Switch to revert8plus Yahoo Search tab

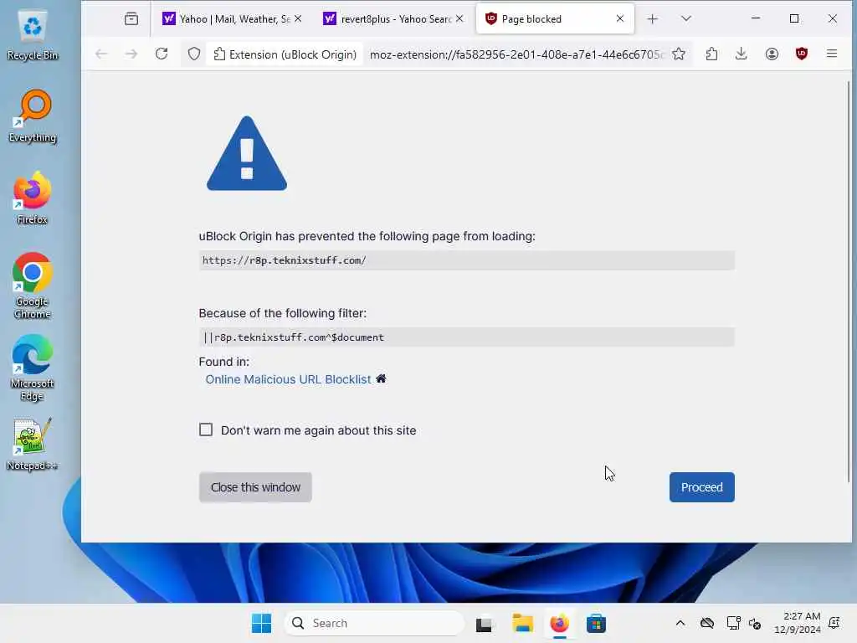(393, 19)
